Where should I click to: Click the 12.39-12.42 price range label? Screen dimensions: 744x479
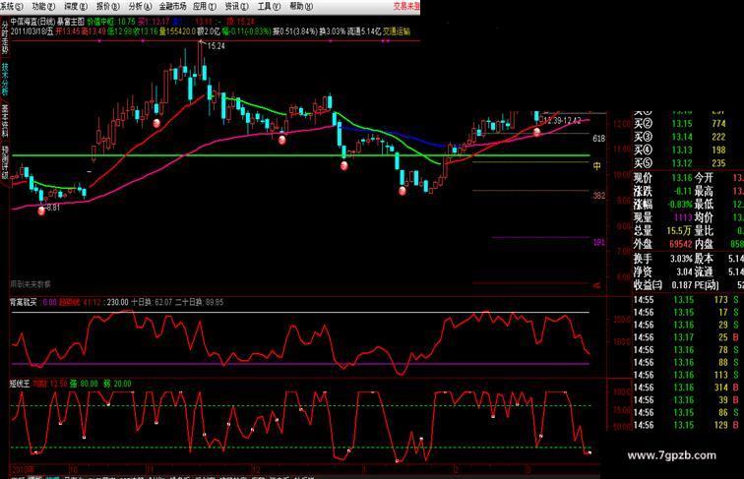click(x=562, y=120)
